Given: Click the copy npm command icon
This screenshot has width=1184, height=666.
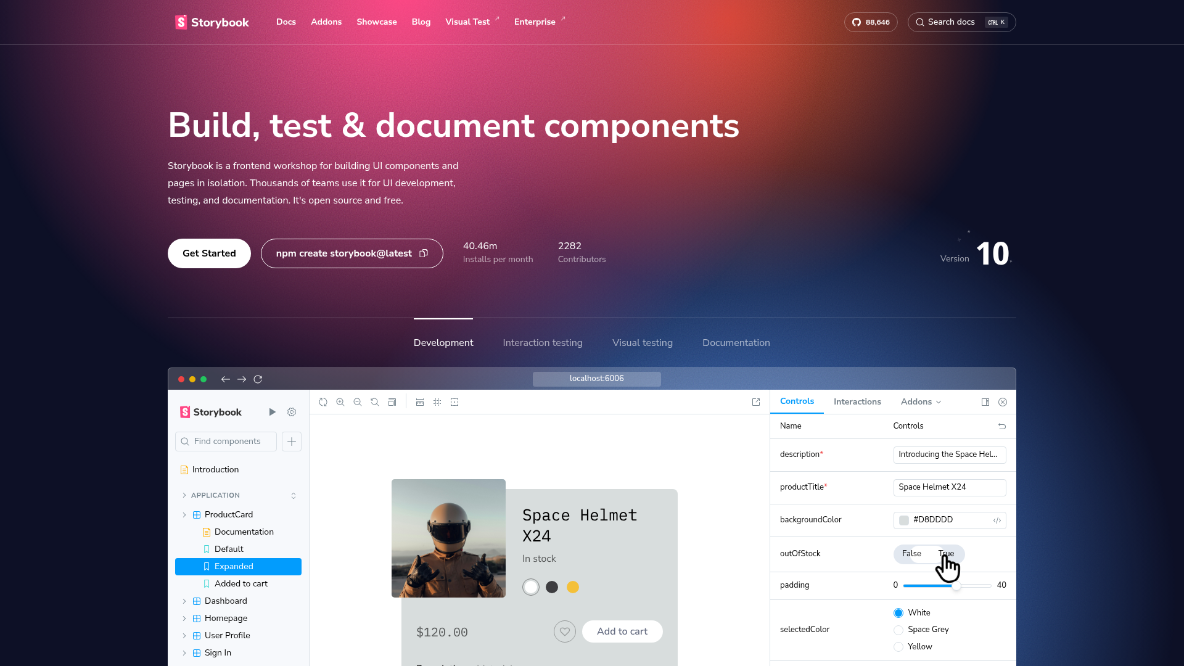Looking at the screenshot, I should pos(424,253).
